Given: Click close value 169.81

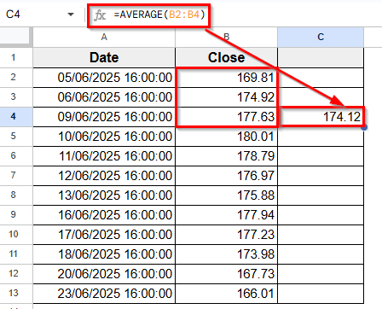Looking at the screenshot, I should (x=226, y=78).
